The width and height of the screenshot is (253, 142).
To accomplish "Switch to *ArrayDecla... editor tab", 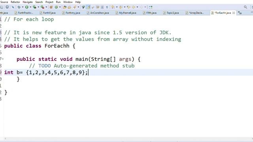I will click(194, 13).
